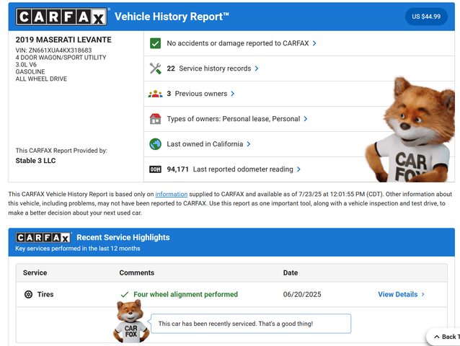Viewport: 460px width, 346px height.
Task: Click the Stable 3 LLC provider name
Action: click(x=35, y=161)
